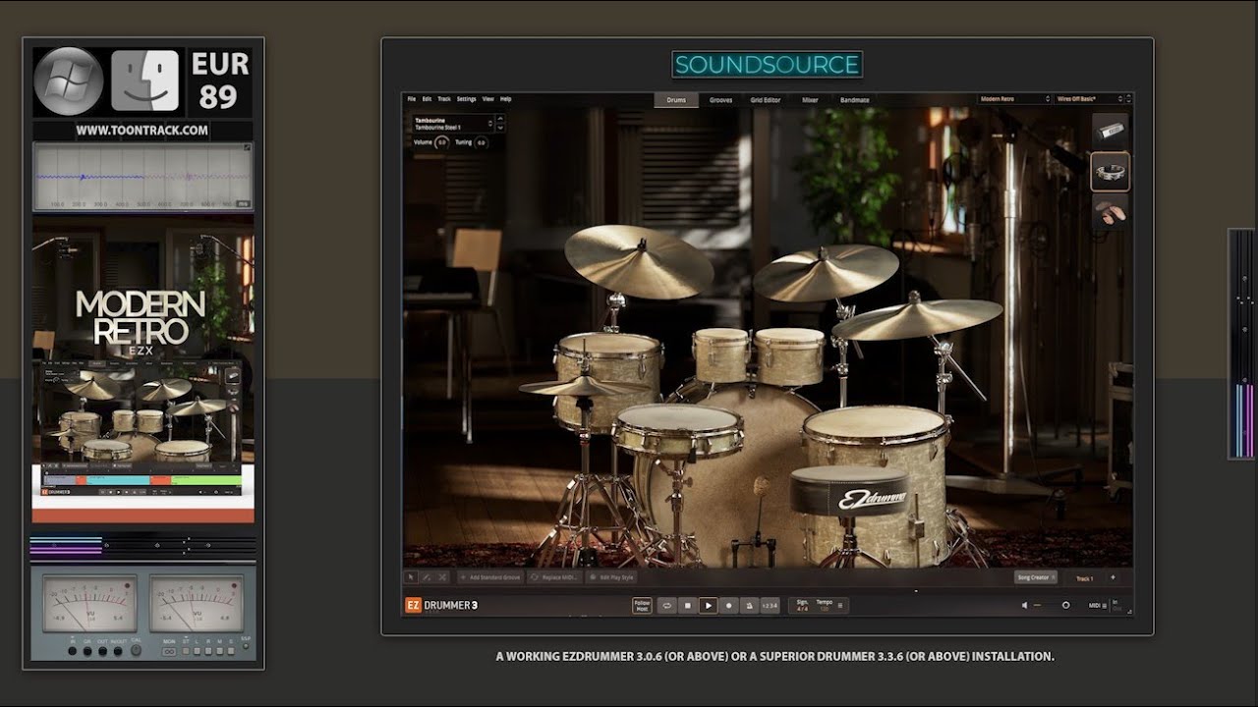Screen dimensions: 1258x707
Task: Switch to the Drums tab
Action: point(676,100)
